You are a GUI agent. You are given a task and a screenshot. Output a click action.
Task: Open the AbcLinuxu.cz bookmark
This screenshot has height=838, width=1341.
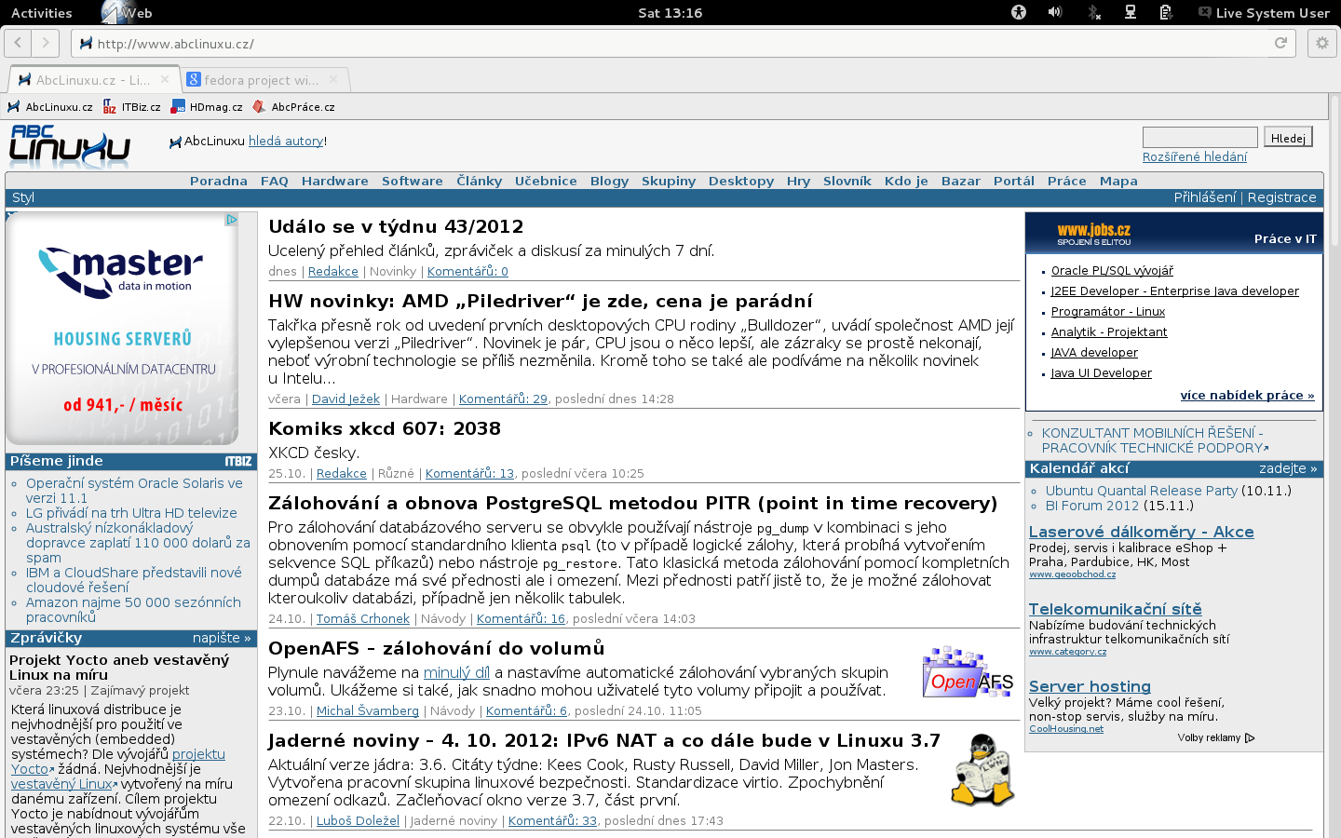(x=50, y=107)
